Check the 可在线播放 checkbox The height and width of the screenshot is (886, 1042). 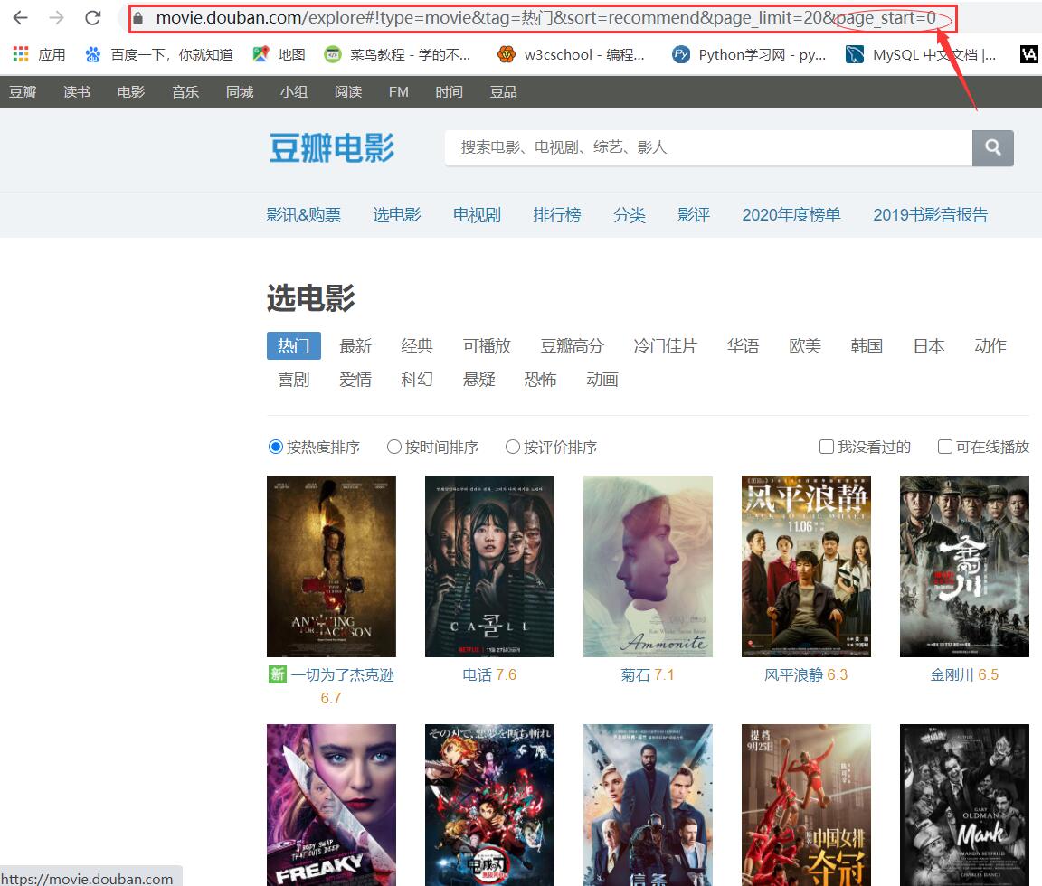tap(945, 447)
